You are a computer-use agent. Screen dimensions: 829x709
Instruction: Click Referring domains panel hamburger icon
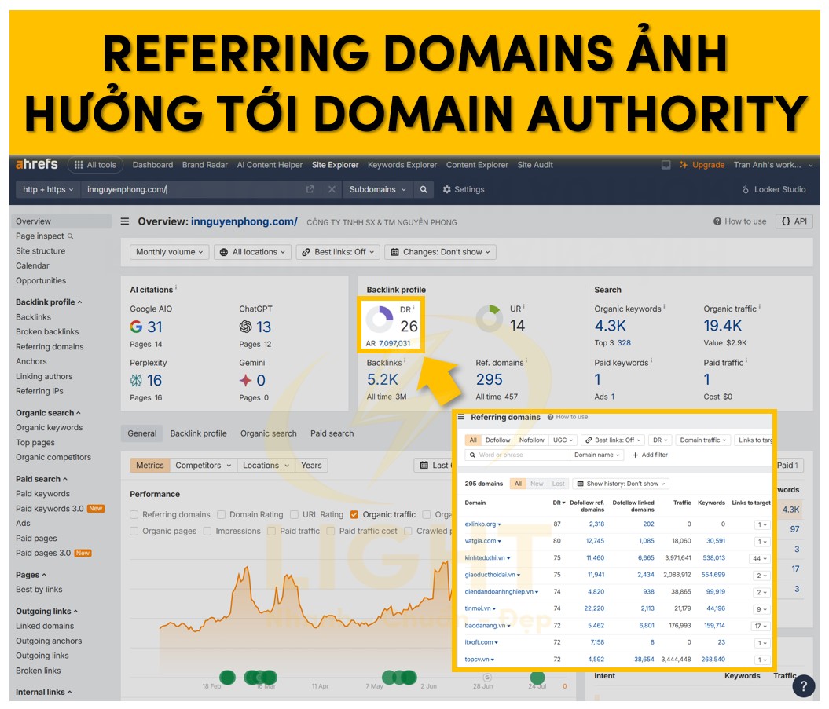tap(461, 417)
